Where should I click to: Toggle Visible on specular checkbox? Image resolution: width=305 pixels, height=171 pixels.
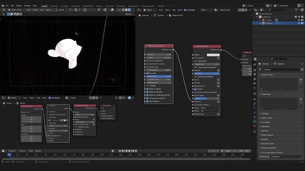pyautogui.click(x=147, y=92)
